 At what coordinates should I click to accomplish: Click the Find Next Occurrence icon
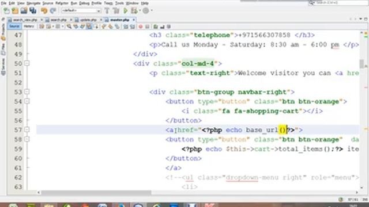tap(82, 26)
